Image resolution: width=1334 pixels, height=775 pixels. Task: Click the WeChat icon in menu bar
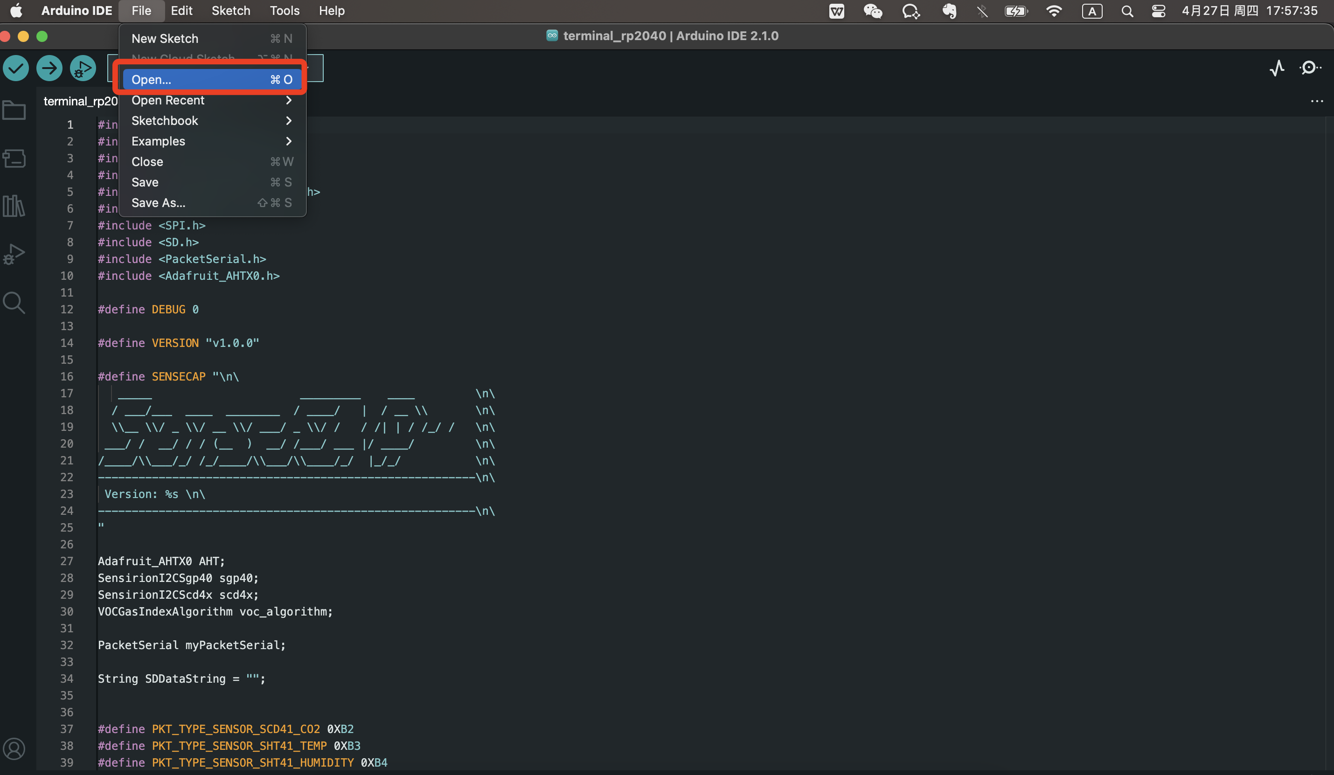pyautogui.click(x=873, y=11)
